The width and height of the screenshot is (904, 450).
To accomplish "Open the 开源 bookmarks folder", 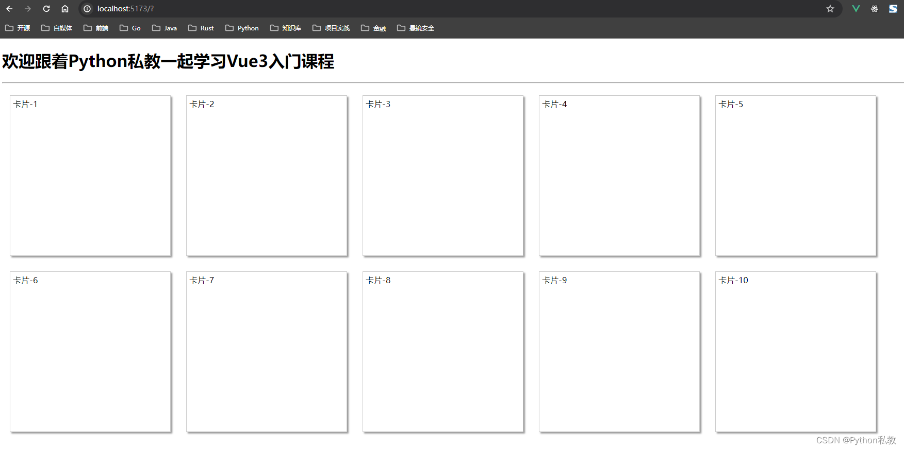I will [x=18, y=28].
